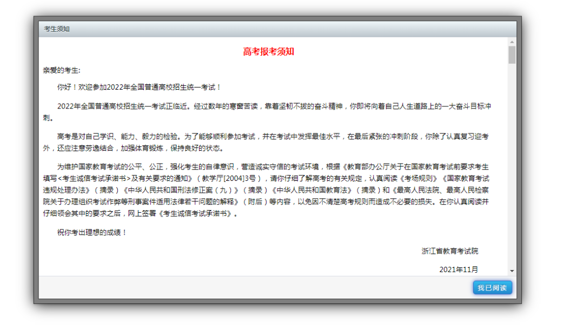Click the 考生须知 dialog title bar
Screen dimensions: 584x331
point(270,29)
